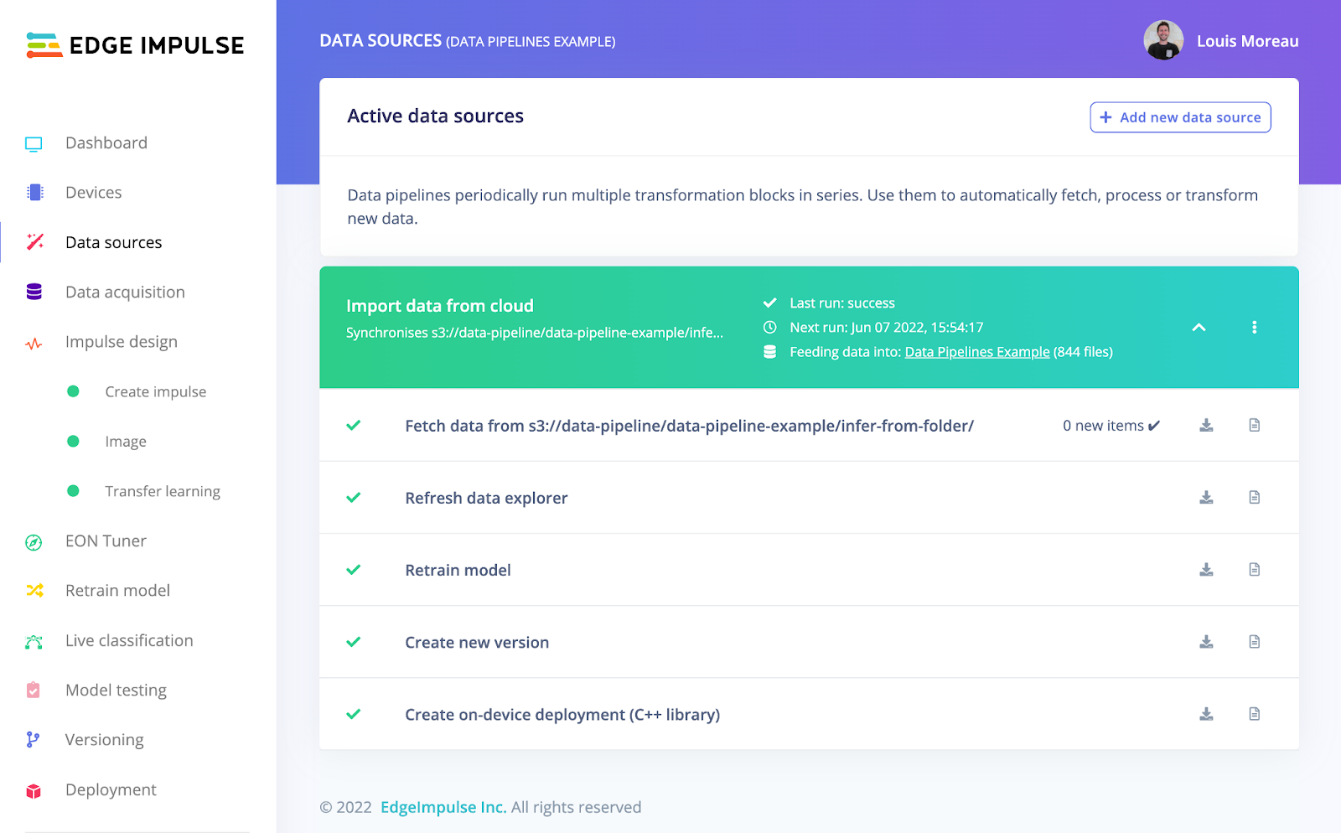Viewport: 1341px width, 833px height.
Task: Click the Devices chip icon
Action: coord(34,193)
